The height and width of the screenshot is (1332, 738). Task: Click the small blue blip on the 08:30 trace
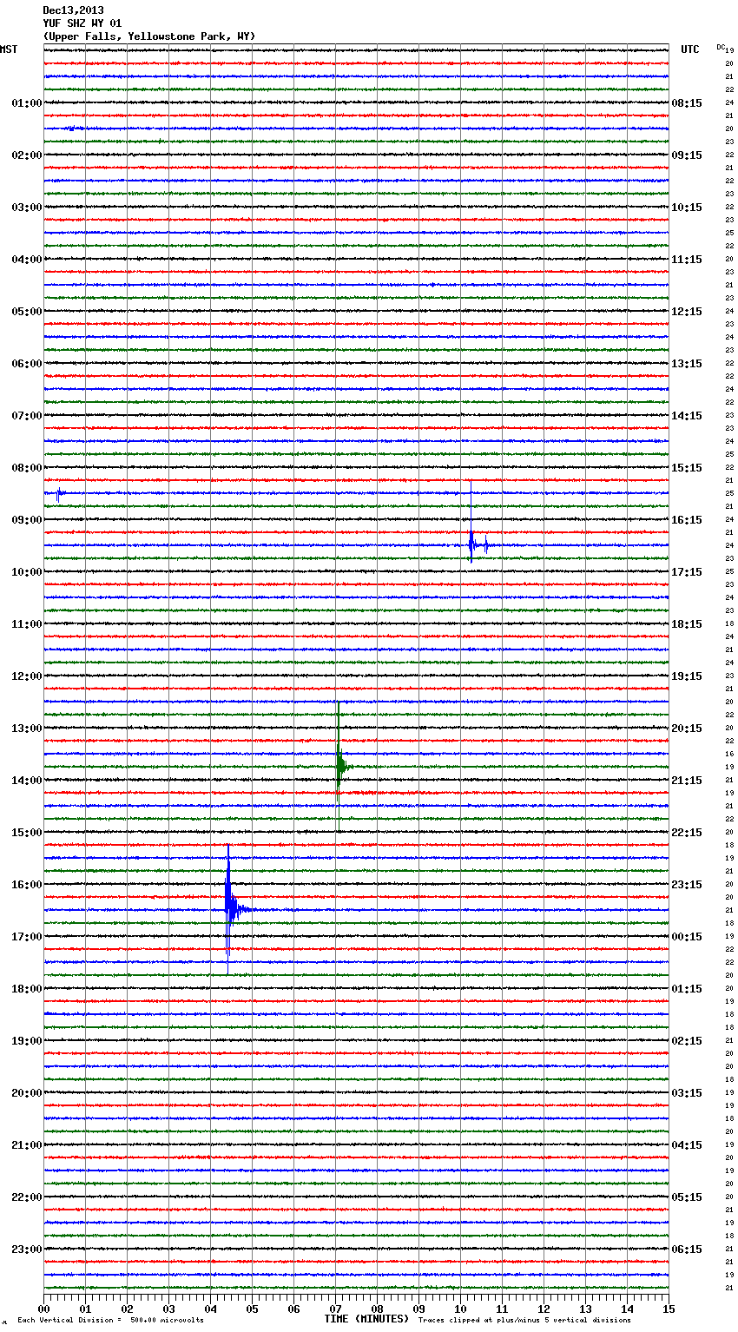(x=58, y=493)
